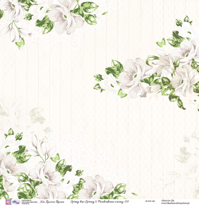Open the www.SkarbnicaPomyslow.pl link
The image size is (199, 206).
coord(175,203)
